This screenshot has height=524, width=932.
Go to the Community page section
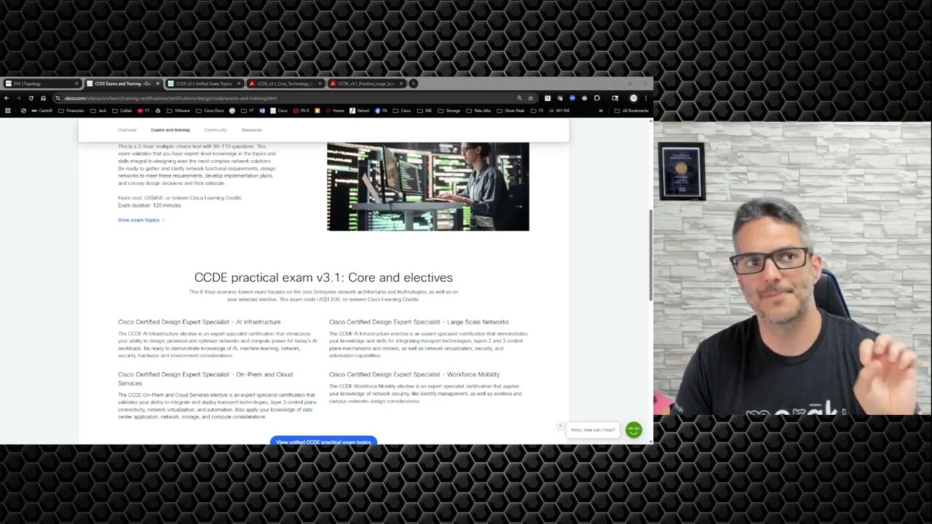(216, 130)
